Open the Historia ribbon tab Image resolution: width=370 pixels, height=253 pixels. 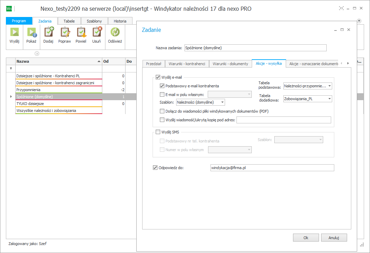pyautogui.click(x=120, y=21)
